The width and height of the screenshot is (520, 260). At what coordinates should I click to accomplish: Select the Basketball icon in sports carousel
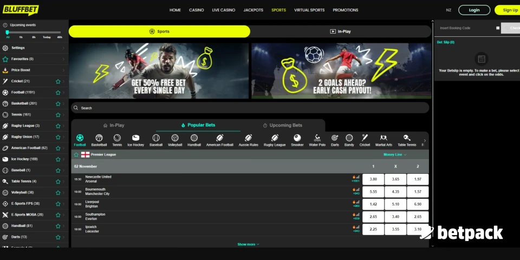pos(99,138)
